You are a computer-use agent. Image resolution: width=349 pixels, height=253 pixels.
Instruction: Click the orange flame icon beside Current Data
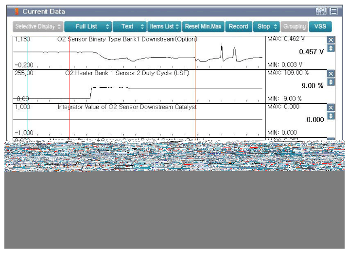click(17, 12)
